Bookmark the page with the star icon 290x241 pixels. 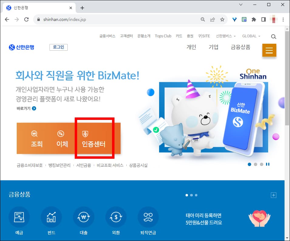[x=222, y=19]
